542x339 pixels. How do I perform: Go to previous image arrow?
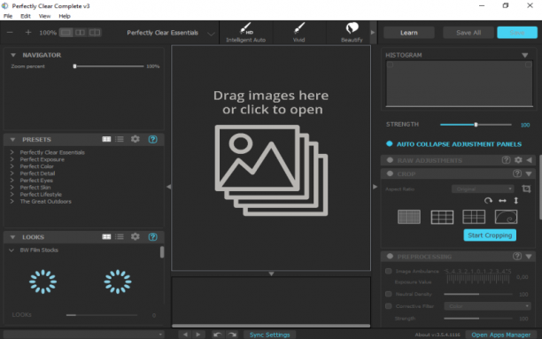185,335
